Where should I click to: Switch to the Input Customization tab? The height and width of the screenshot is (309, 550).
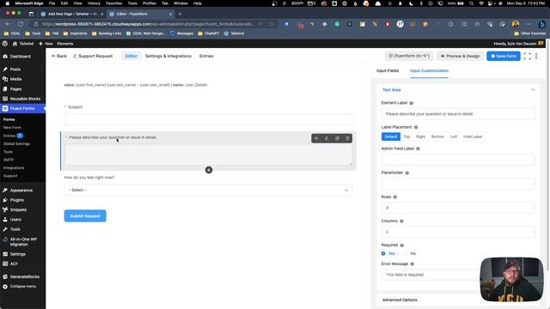pyautogui.click(x=429, y=70)
